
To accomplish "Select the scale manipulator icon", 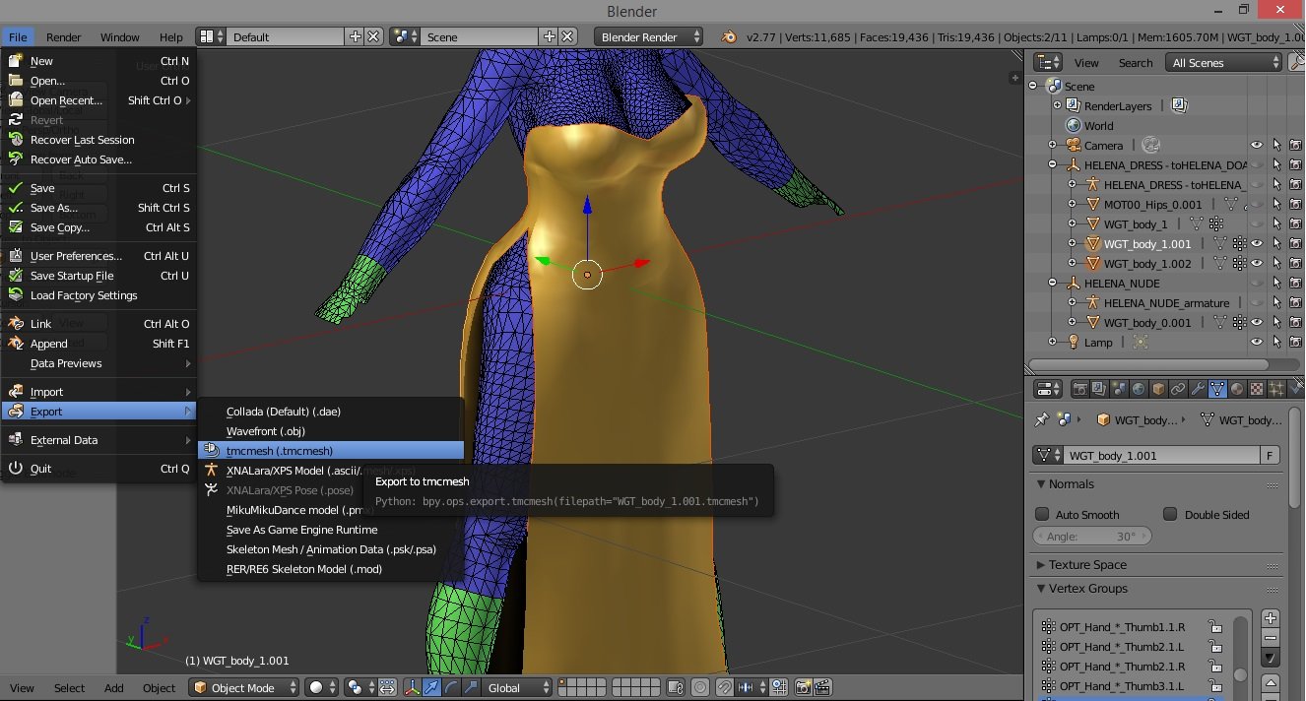I will tap(470, 687).
